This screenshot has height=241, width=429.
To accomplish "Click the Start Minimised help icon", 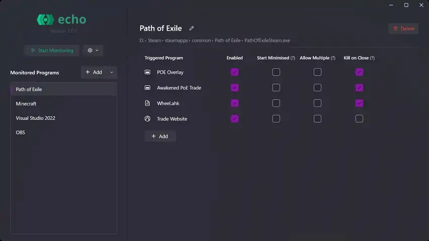I will (x=293, y=58).
